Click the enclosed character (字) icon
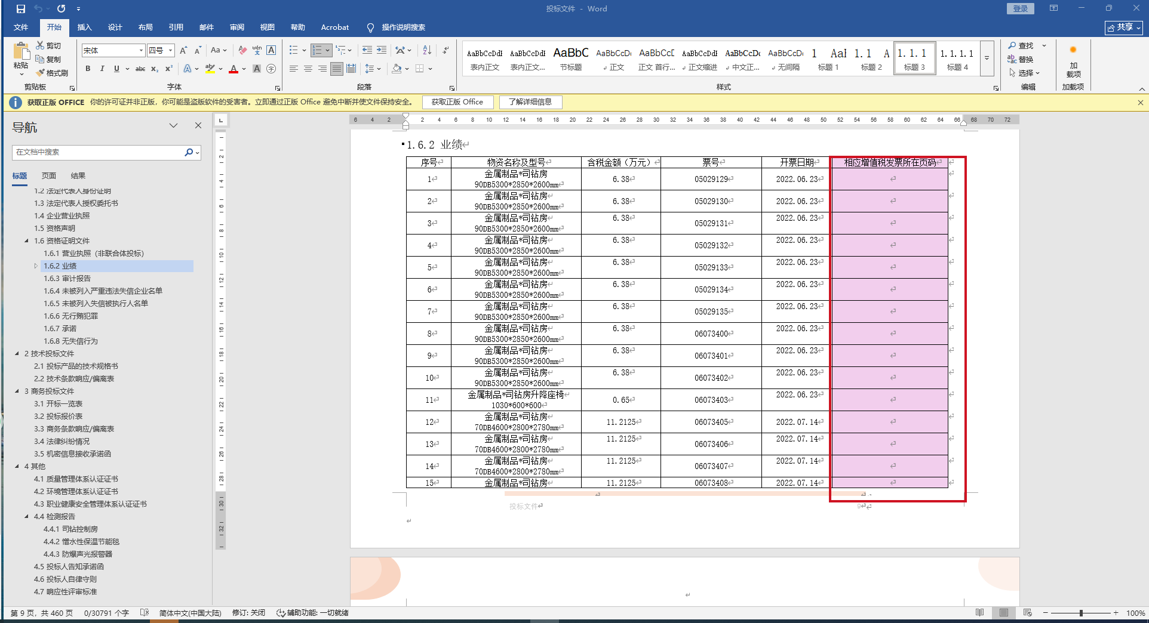Image resolution: width=1149 pixels, height=623 pixels. click(271, 69)
